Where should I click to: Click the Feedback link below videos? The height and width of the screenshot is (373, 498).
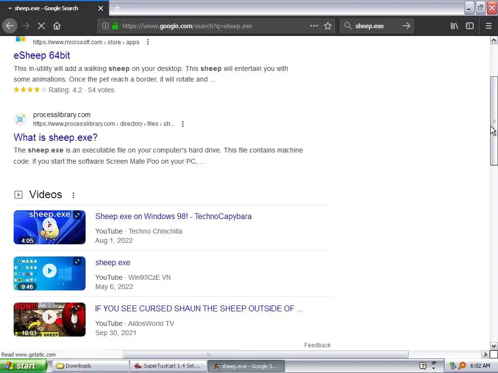[x=317, y=345]
